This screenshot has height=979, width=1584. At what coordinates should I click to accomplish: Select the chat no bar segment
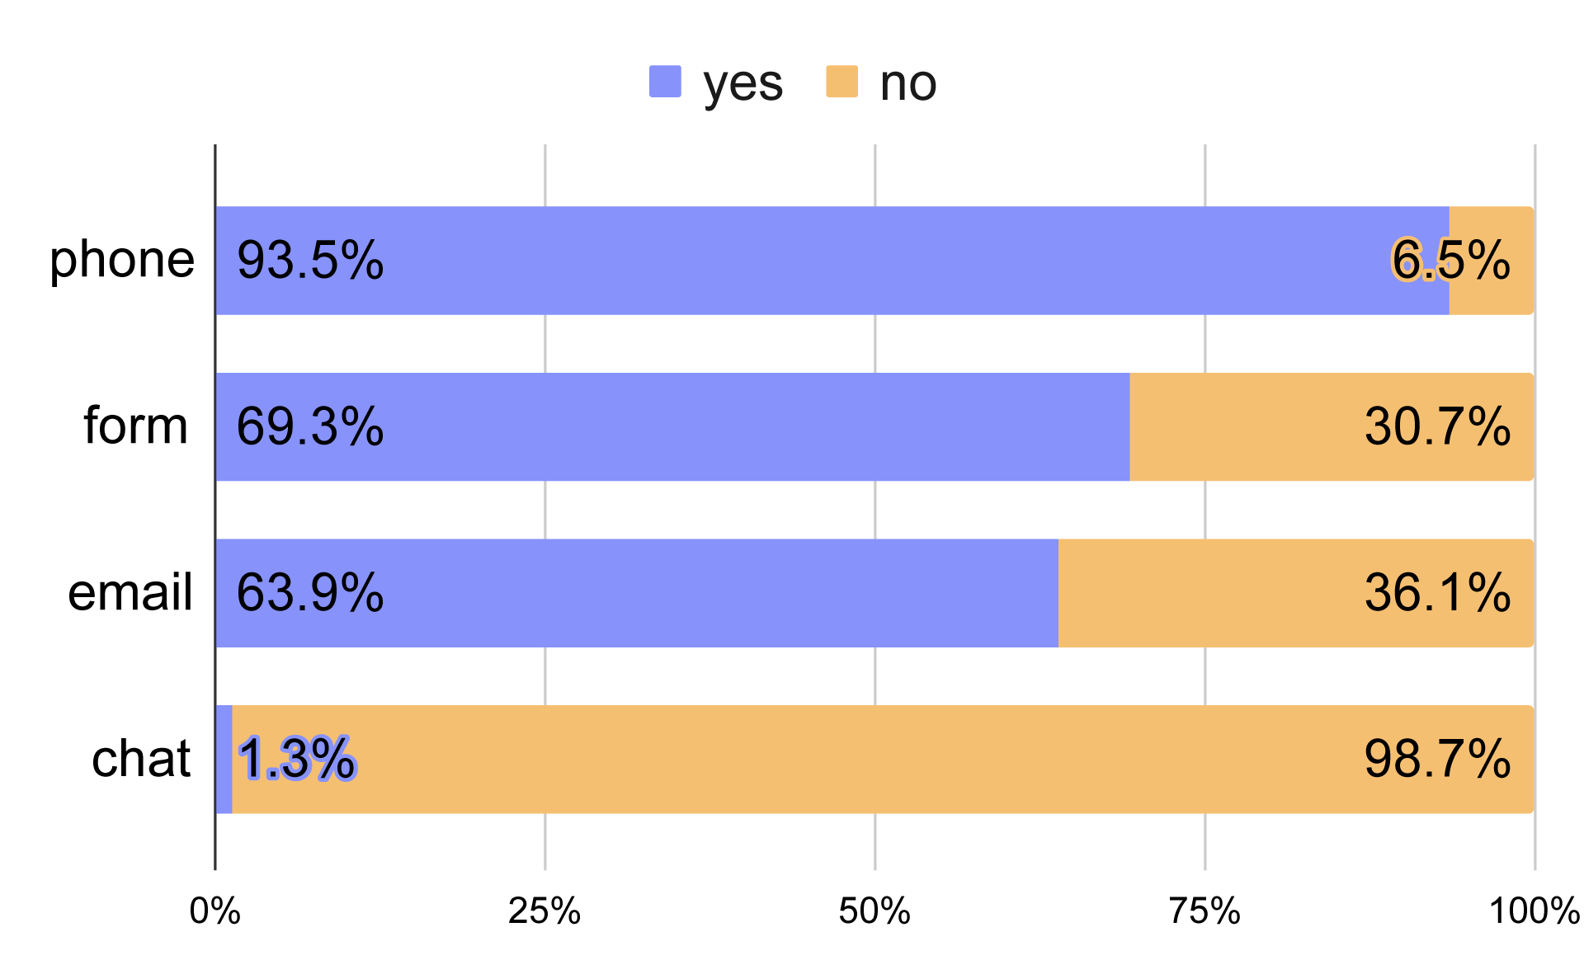pyautogui.click(x=825, y=759)
